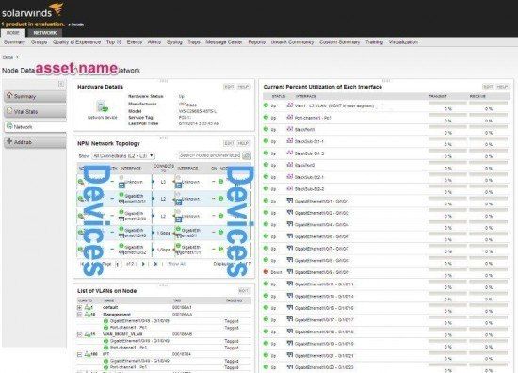Open the GigabitEthernet1/0/2 interface

point(321,213)
